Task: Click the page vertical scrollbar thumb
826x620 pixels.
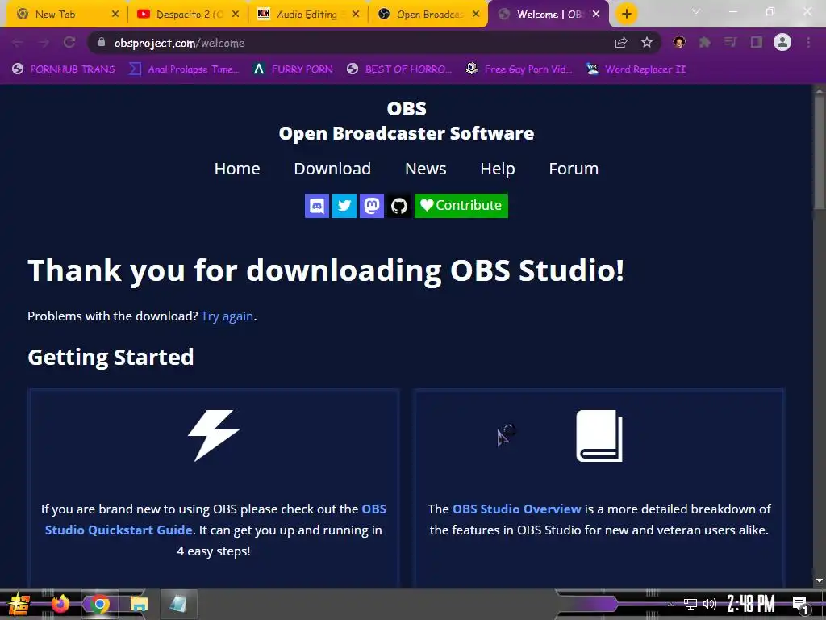Action: pyautogui.click(x=820, y=153)
